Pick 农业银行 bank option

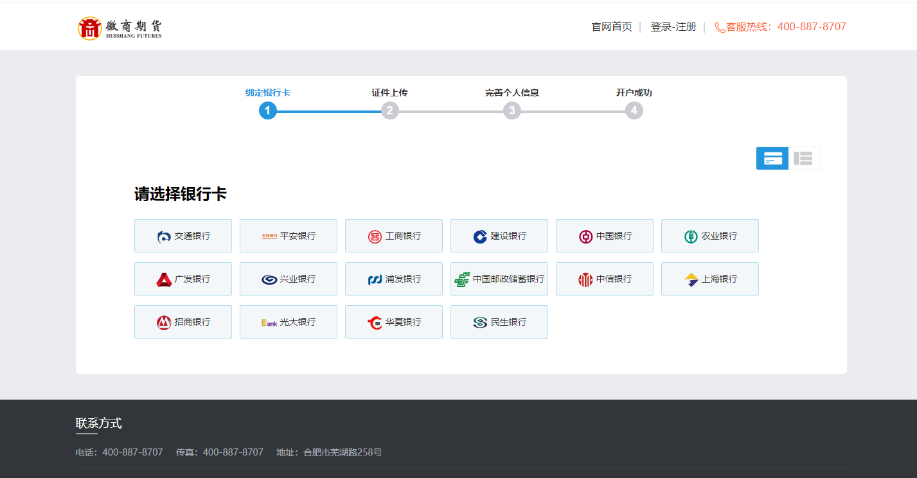(x=710, y=236)
